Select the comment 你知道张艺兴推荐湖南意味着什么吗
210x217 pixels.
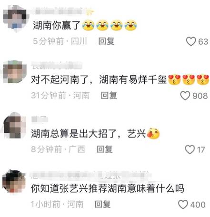pos(108,188)
